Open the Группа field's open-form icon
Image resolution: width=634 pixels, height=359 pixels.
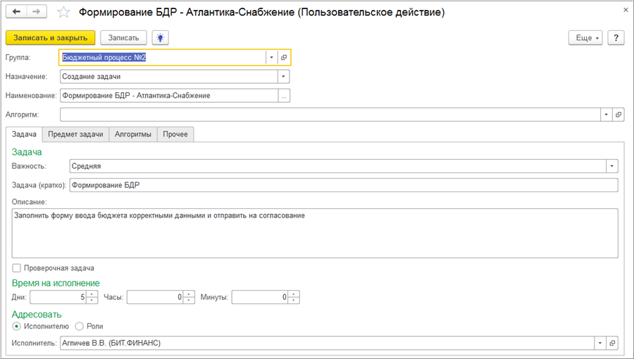tap(284, 58)
